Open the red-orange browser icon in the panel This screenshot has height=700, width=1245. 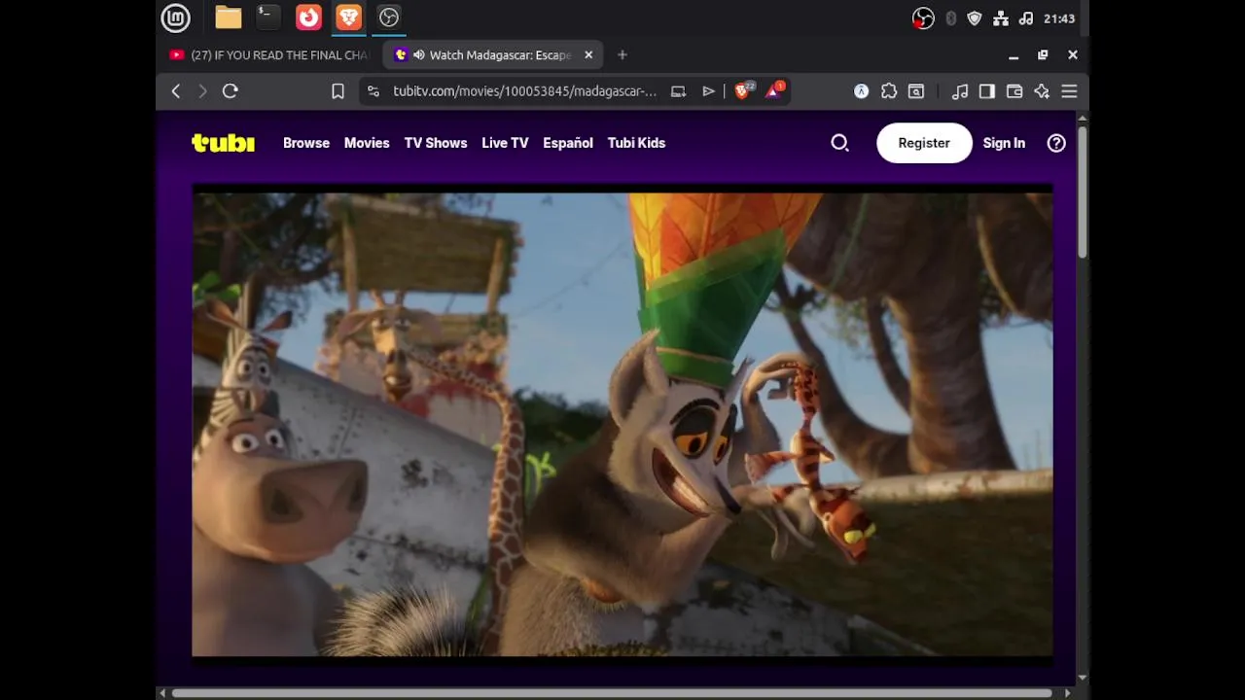pyautogui.click(x=308, y=17)
